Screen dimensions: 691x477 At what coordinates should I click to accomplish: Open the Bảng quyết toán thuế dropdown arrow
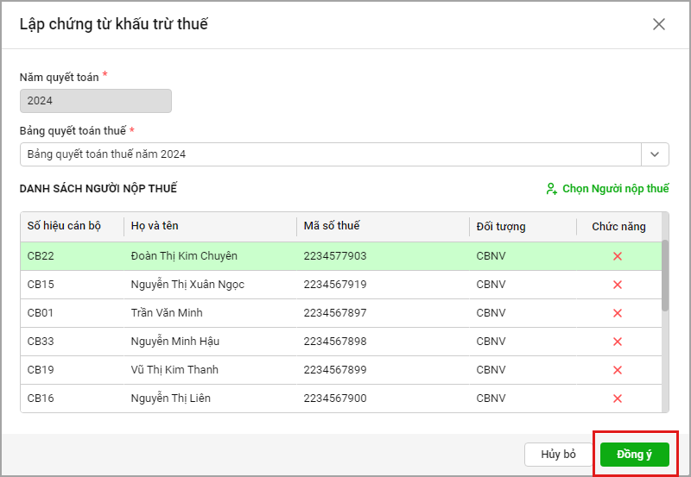655,154
